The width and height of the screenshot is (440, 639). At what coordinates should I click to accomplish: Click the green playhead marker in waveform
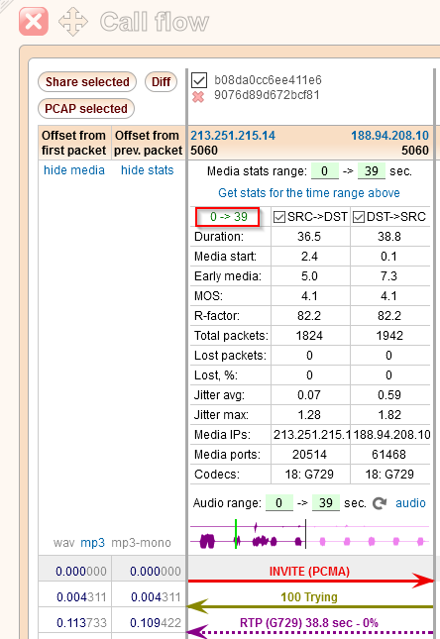236,534
